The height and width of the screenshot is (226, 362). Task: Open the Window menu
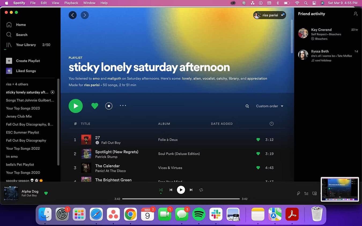click(89, 3)
